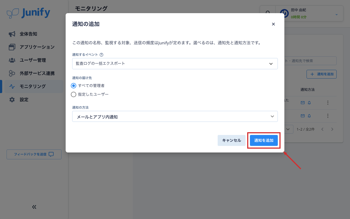Click the second row's bell icon
Screen dimensions: 350x219
309,116
